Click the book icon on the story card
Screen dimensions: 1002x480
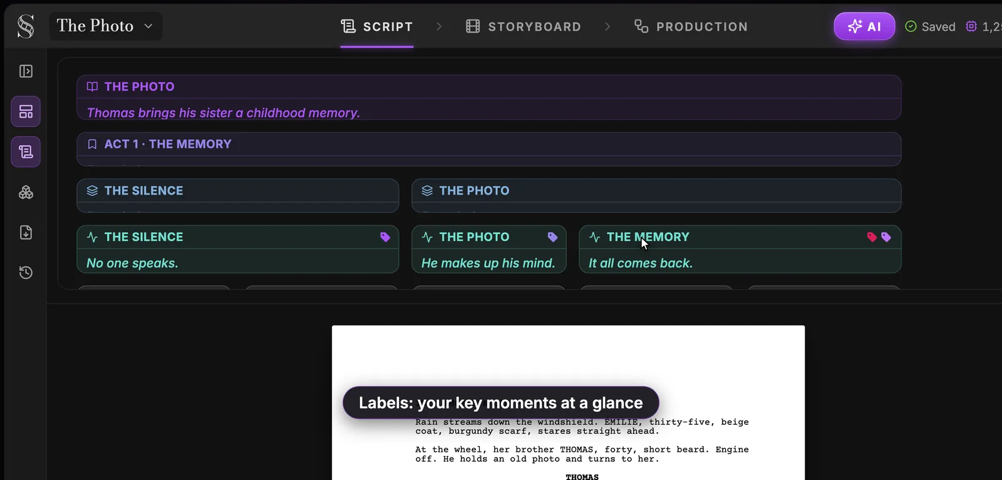[x=92, y=86]
